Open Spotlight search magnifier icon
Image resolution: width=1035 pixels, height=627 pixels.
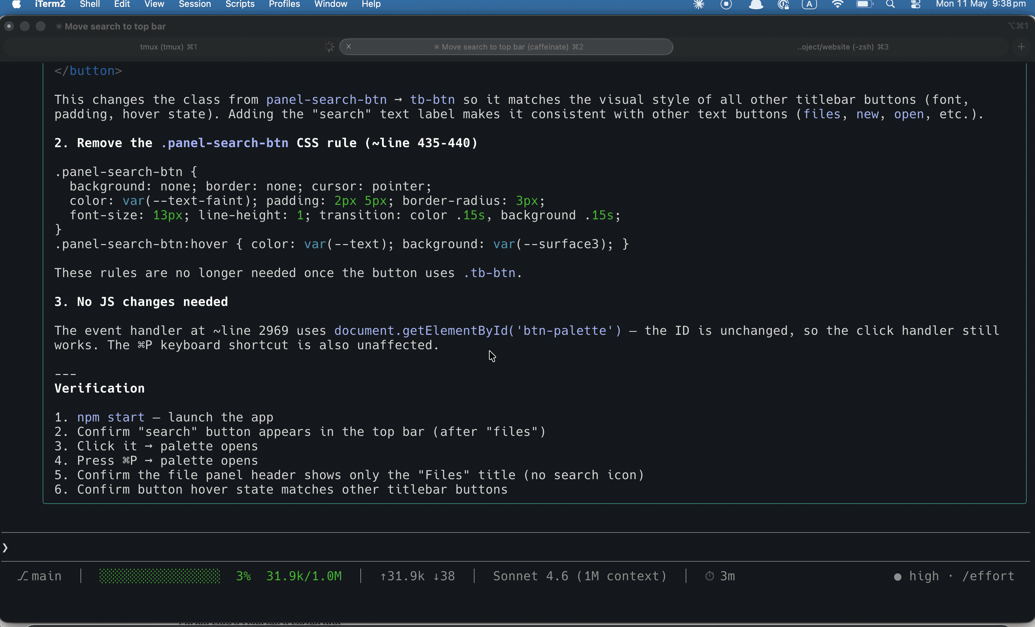tap(890, 4)
